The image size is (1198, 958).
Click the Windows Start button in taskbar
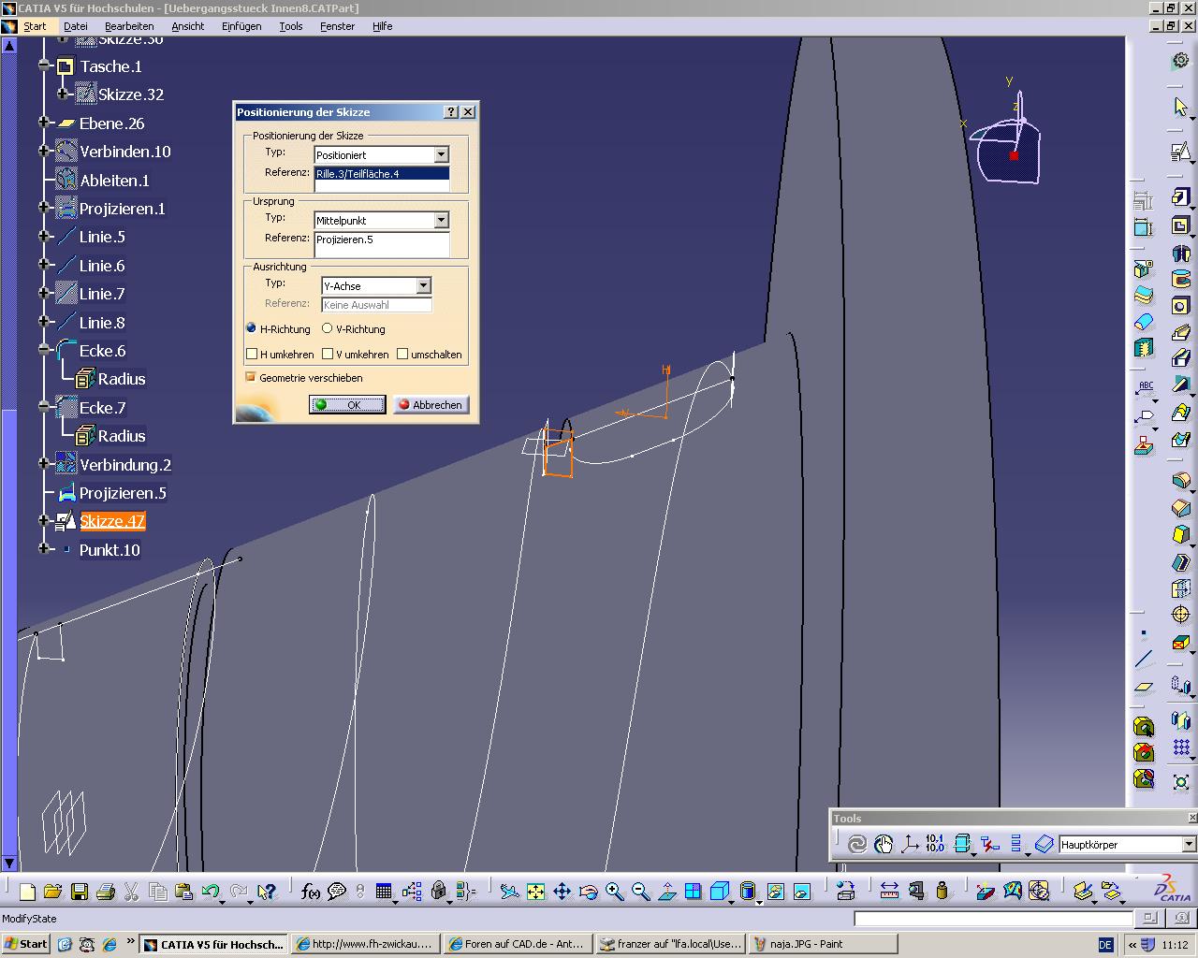(x=26, y=944)
